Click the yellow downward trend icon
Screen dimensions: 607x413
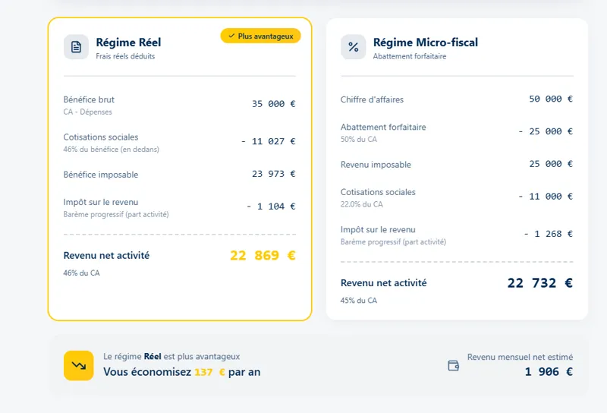coord(78,365)
